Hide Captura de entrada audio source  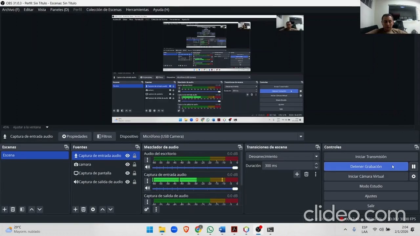point(127,156)
